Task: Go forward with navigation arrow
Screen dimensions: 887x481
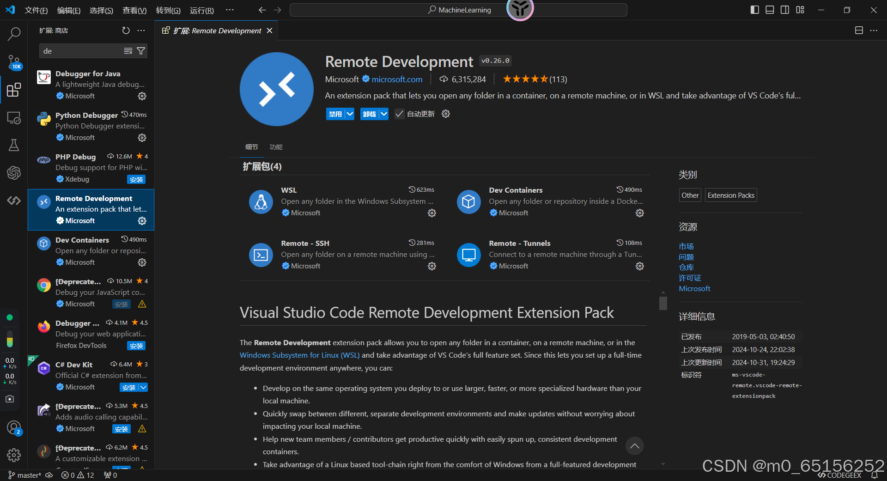Action: coord(277,10)
